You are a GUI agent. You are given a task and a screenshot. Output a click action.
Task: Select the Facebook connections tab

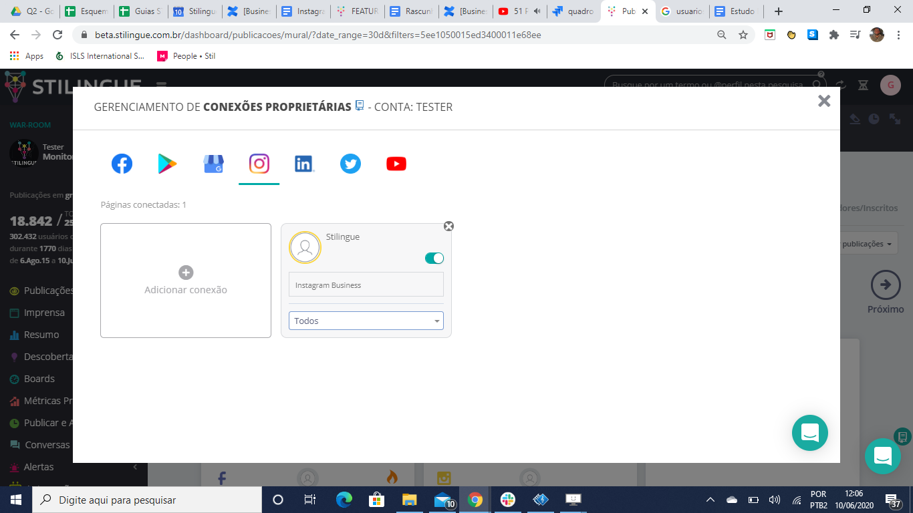(122, 164)
